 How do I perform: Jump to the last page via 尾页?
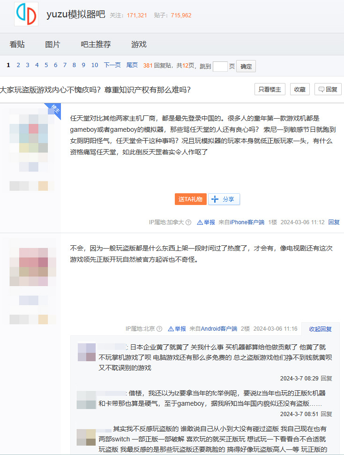[132, 65]
